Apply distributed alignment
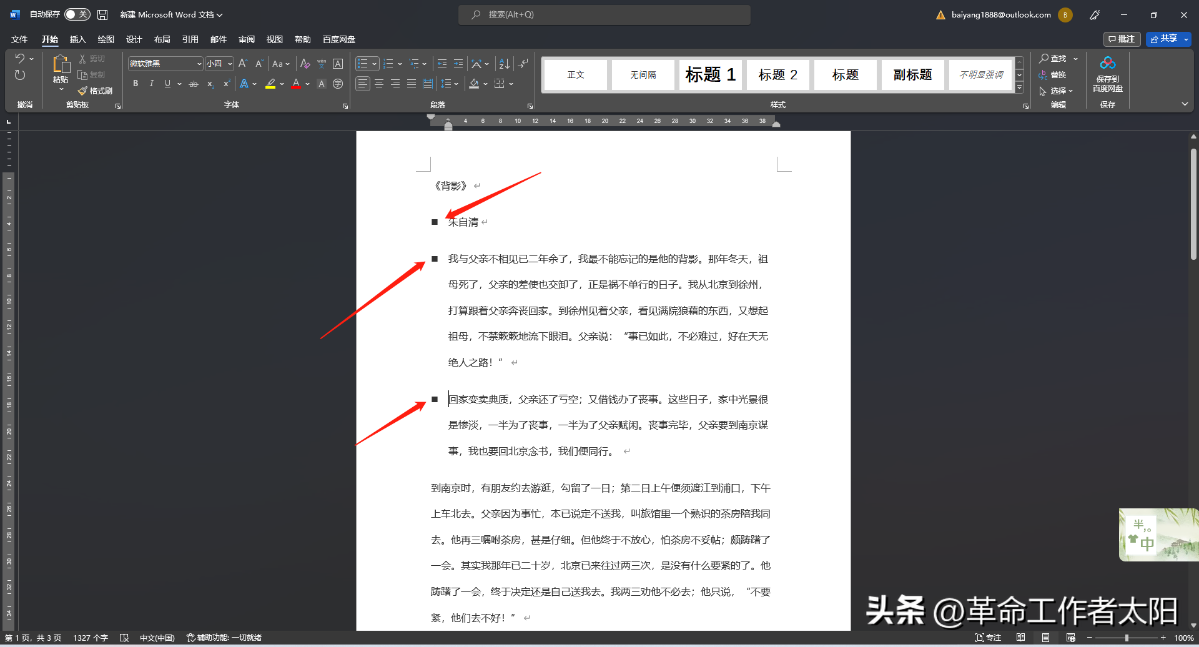Screen dimensions: 1199x647 (428, 84)
